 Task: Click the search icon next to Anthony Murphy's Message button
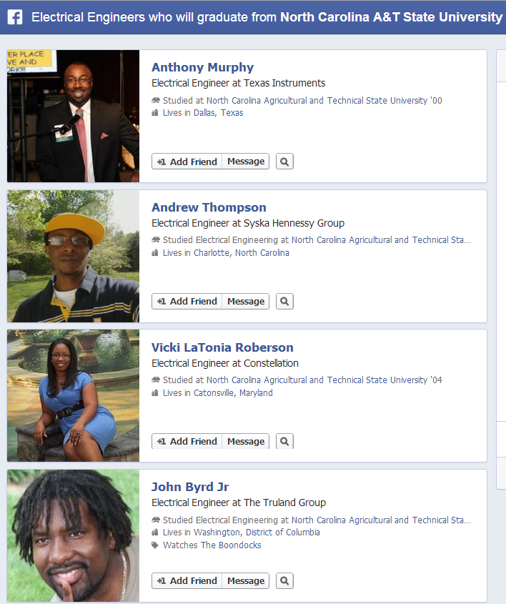click(284, 162)
